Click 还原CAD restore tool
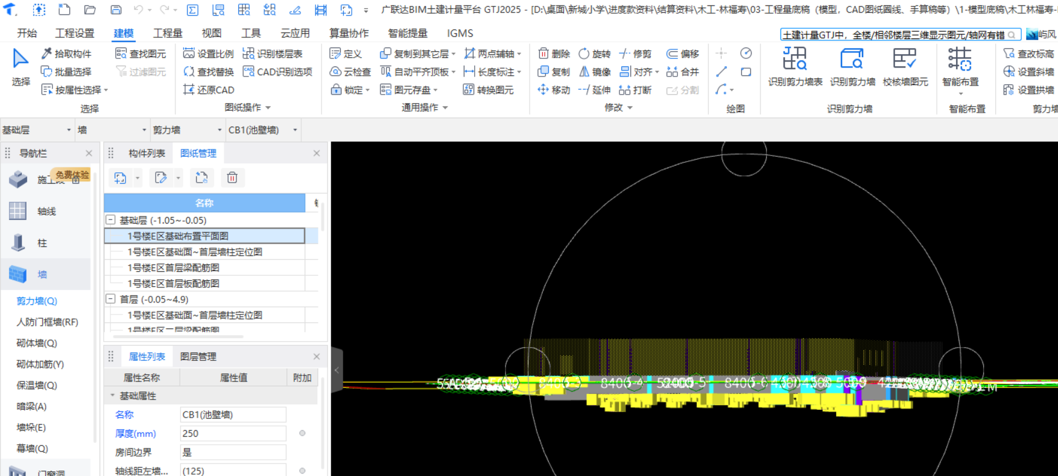 point(208,90)
